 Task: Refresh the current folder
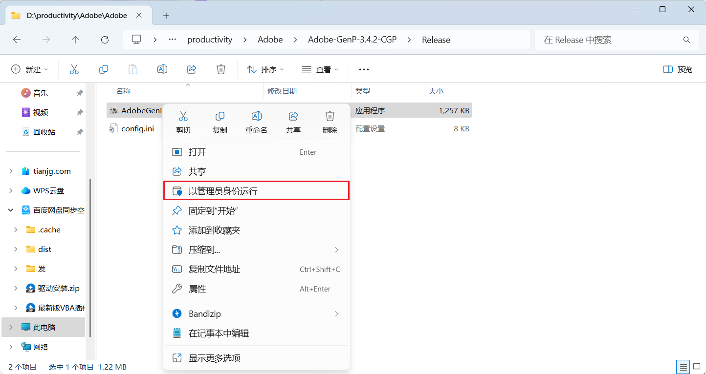click(x=105, y=40)
